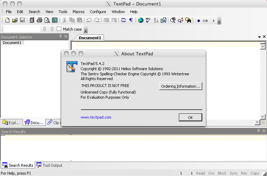Pin the Search Results panel
The image size is (267, 176).
[x=258, y=131]
